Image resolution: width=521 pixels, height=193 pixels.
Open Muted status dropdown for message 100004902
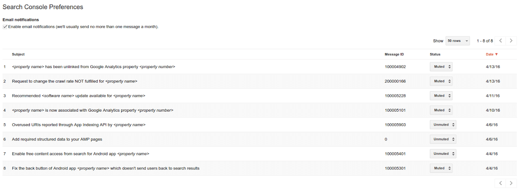[x=441, y=67]
